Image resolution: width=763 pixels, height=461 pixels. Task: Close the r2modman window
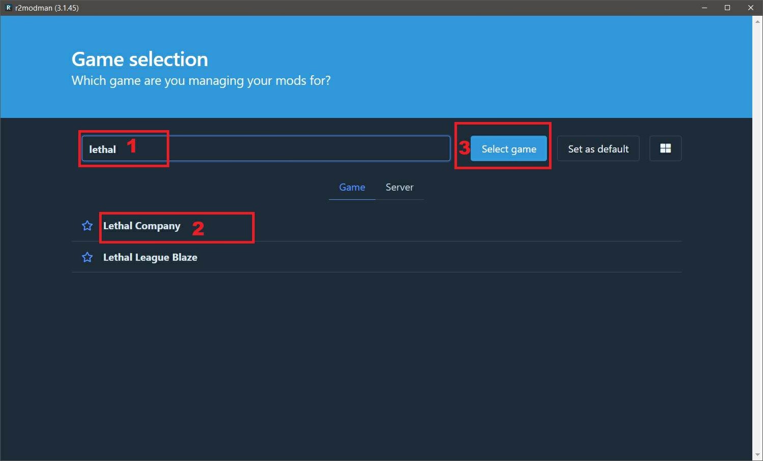(x=750, y=8)
